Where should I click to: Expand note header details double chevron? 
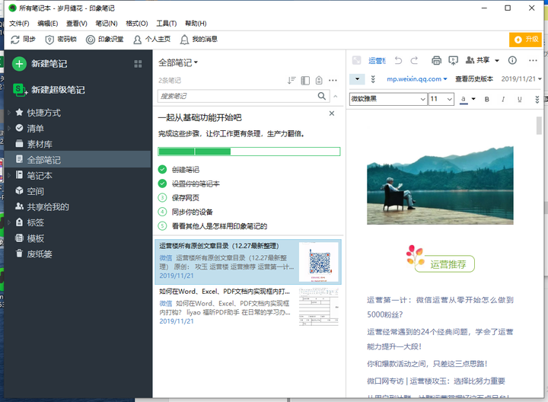click(x=373, y=79)
